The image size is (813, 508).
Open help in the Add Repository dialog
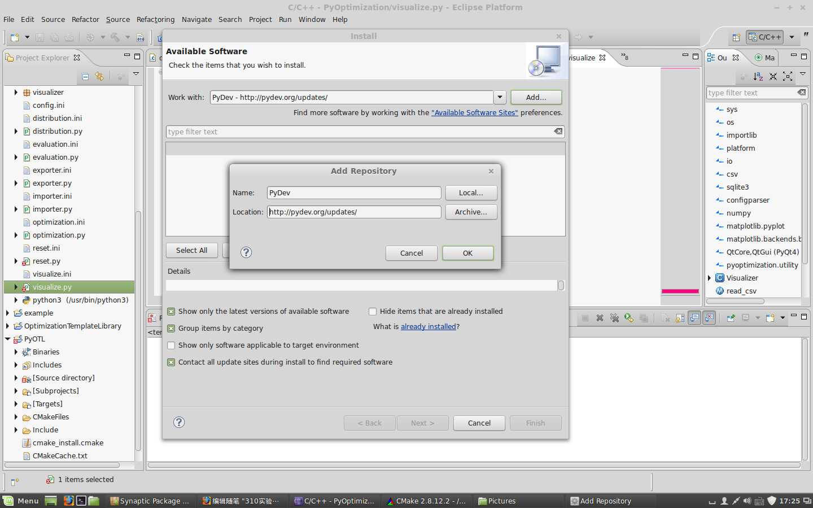pyautogui.click(x=246, y=252)
